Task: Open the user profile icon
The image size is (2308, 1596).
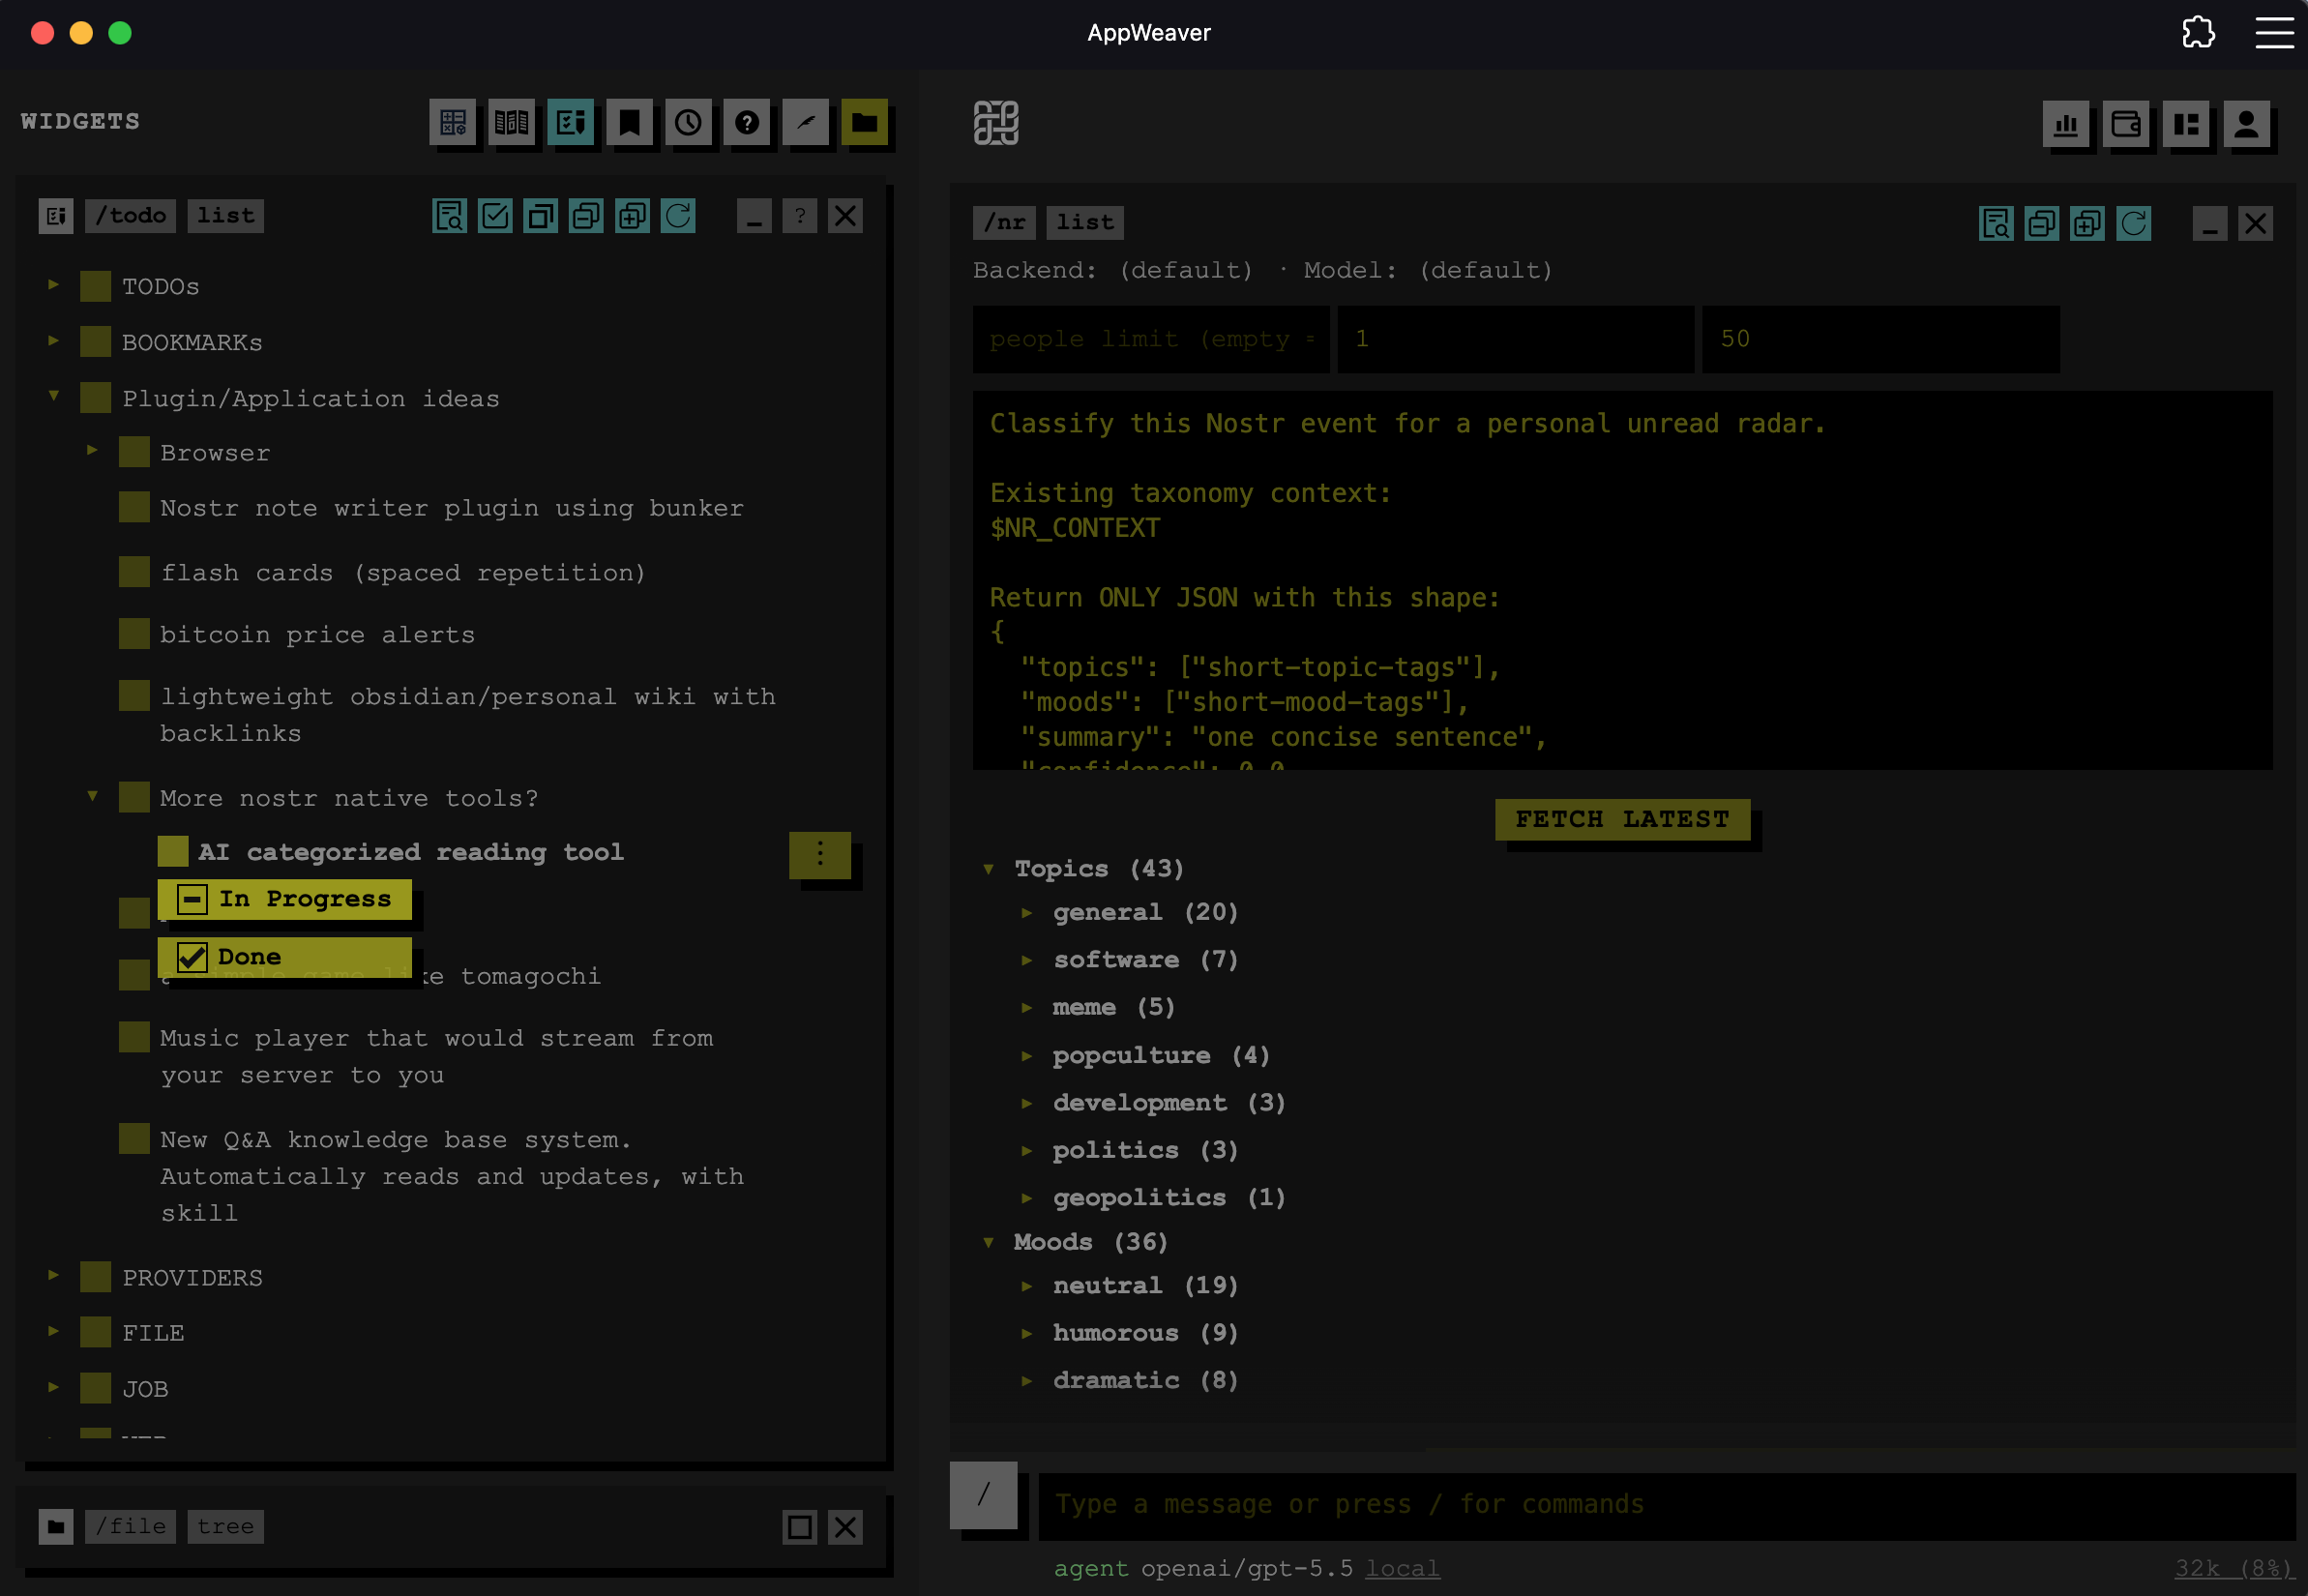Action: tap(2247, 125)
